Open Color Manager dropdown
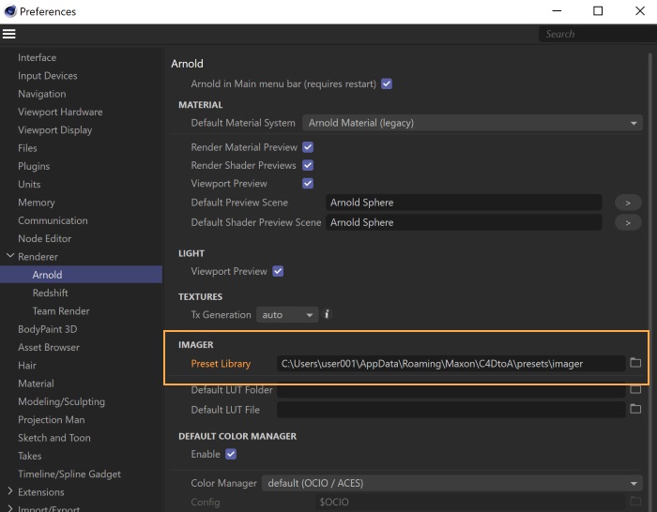The image size is (657, 512). pyautogui.click(x=452, y=483)
